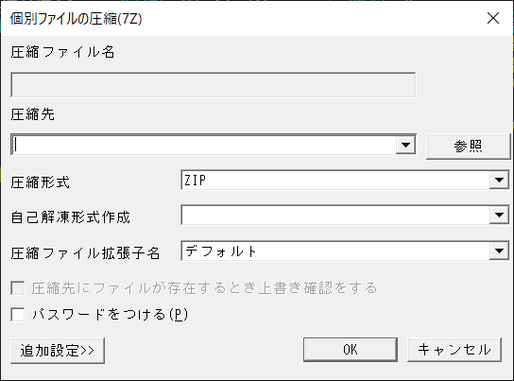Expand the 圧縮先 destination dropdown arrow

(x=406, y=145)
